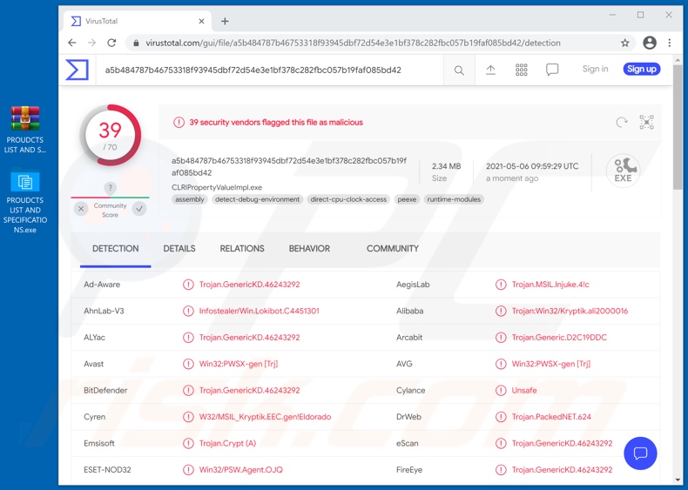This screenshot has width=688, height=490.
Task: Select PRODUCTS LIST AND SPECIFICATIONS.exe desktop file
Action: [25, 202]
